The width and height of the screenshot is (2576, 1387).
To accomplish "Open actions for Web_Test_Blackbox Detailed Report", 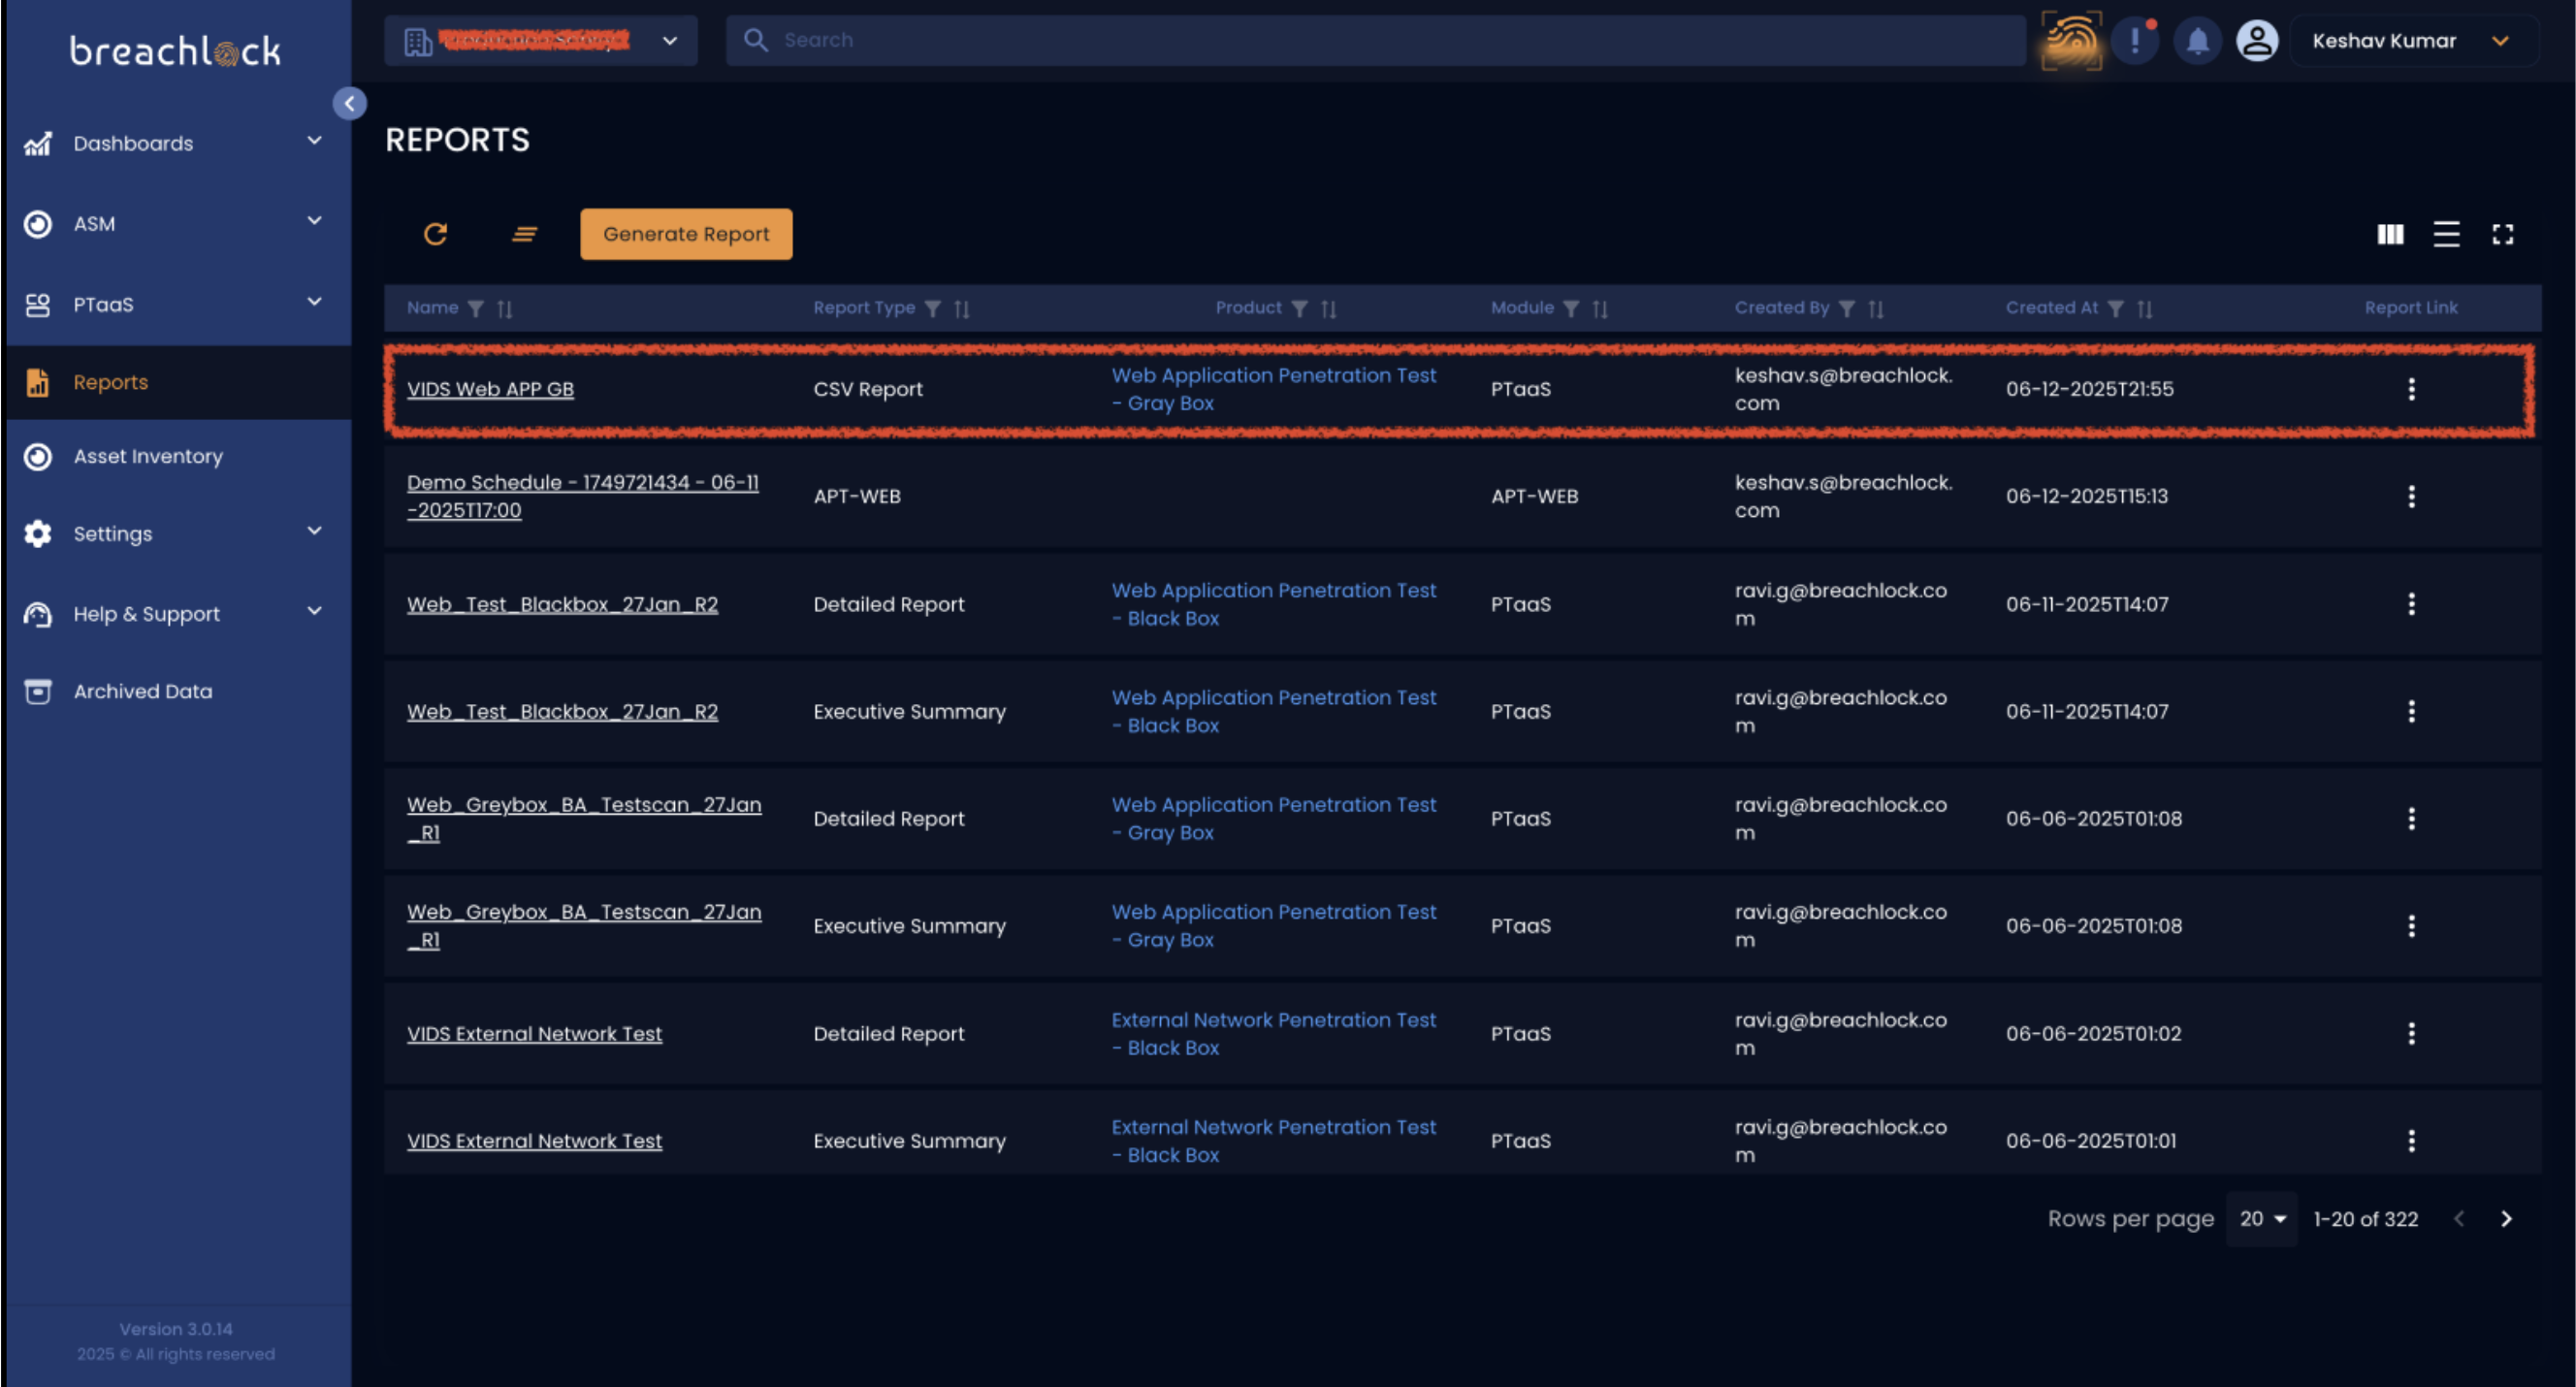I will pos(2411,604).
